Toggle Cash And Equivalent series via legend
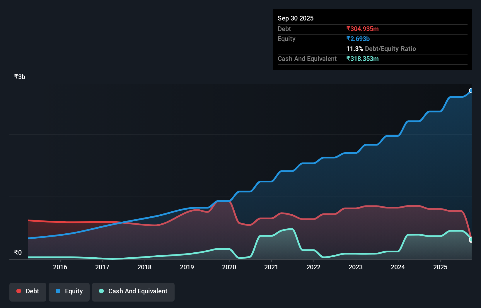Screen dimensions: 481x308 point(133,292)
